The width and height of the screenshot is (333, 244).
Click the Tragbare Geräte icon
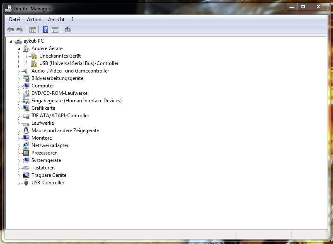[26, 175]
